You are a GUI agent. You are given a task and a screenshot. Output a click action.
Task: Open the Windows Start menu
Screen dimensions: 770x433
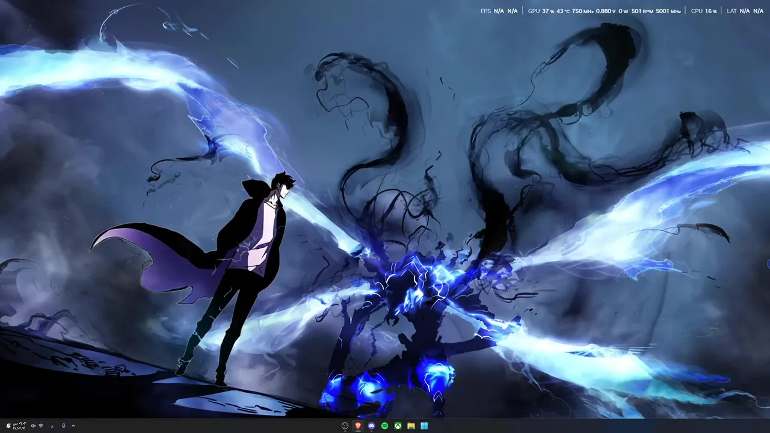pyautogui.click(x=424, y=426)
